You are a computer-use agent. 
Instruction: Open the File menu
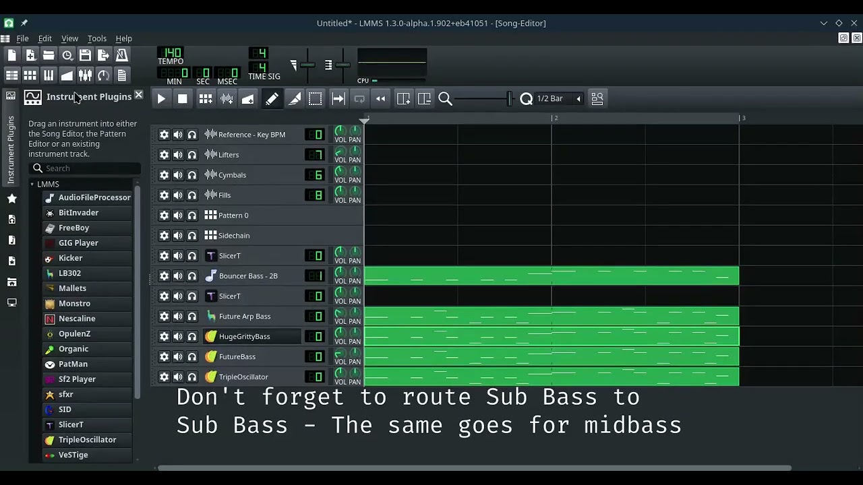tap(22, 38)
